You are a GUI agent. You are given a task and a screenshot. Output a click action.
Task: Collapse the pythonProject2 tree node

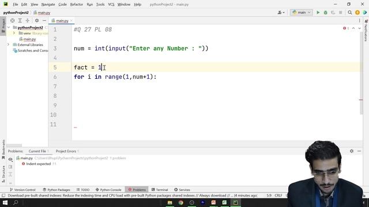9,28
